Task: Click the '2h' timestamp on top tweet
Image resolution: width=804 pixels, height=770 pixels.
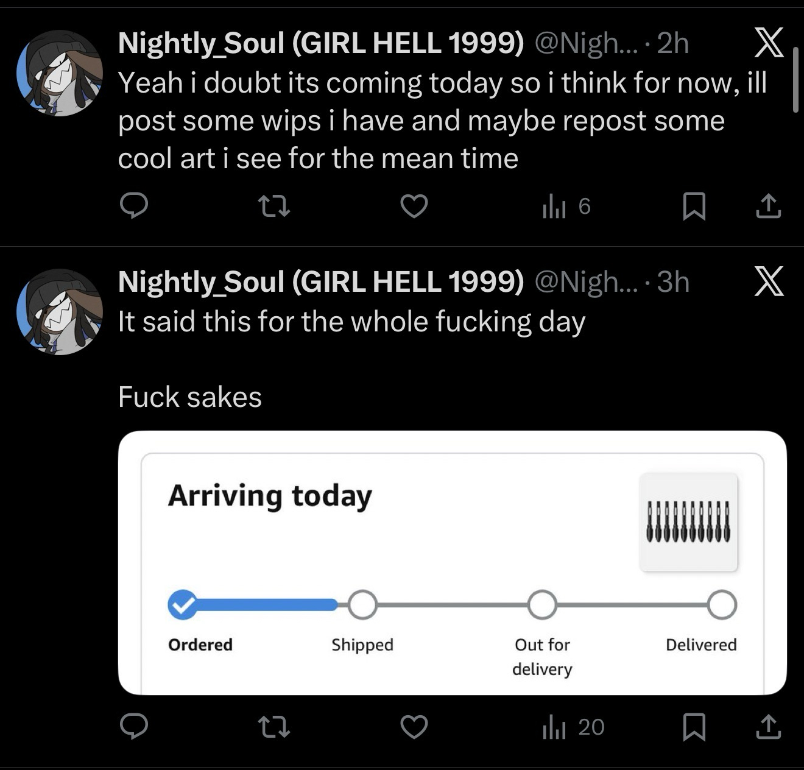Action: [x=673, y=43]
